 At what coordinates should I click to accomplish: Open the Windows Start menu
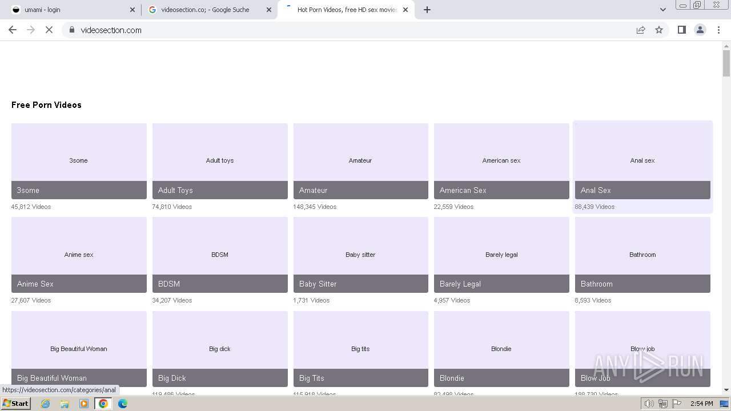(15, 404)
